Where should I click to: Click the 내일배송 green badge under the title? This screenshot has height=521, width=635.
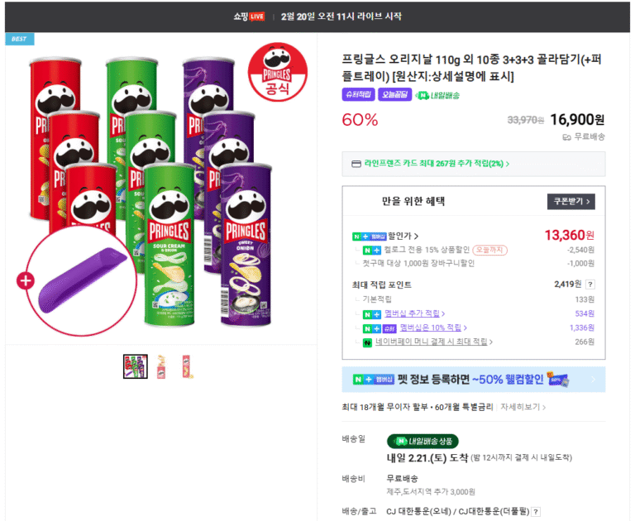(x=437, y=96)
